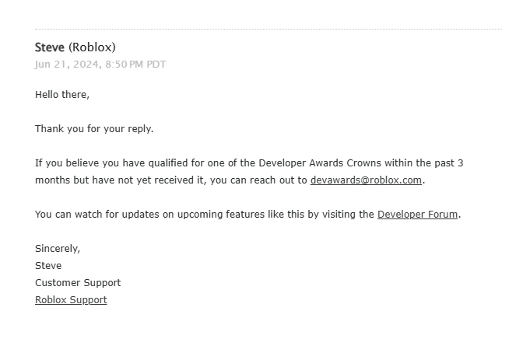The width and height of the screenshot is (523, 339).
Task: Click the "Hello there," greeting line
Action: click(62, 95)
